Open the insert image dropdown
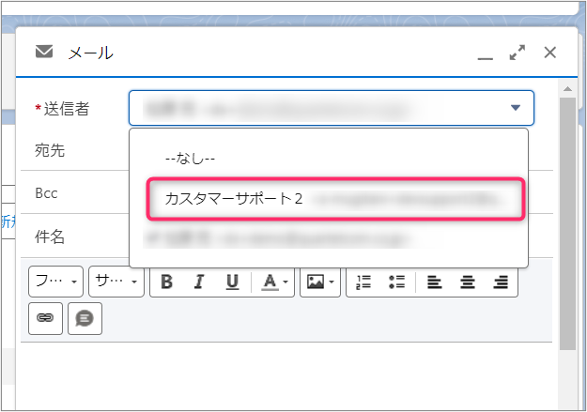587x412 pixels. click(x=319, y=282)
